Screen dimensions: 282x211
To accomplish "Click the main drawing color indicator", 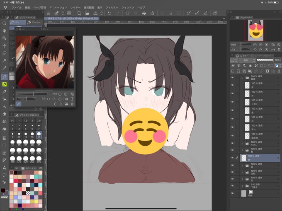I will (3, 190).
